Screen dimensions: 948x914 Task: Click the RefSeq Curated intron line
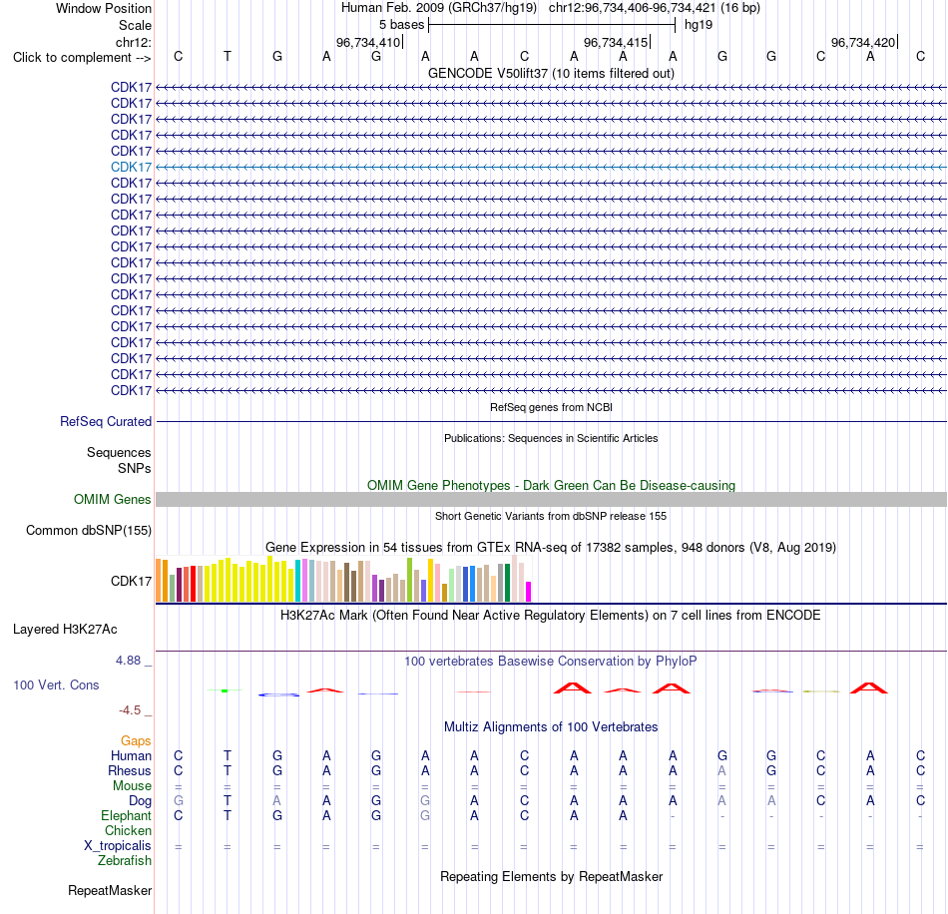click(551, 421)
